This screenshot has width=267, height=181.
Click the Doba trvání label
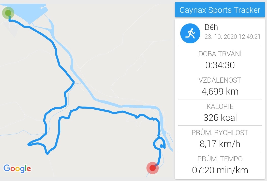click(220, 54)
